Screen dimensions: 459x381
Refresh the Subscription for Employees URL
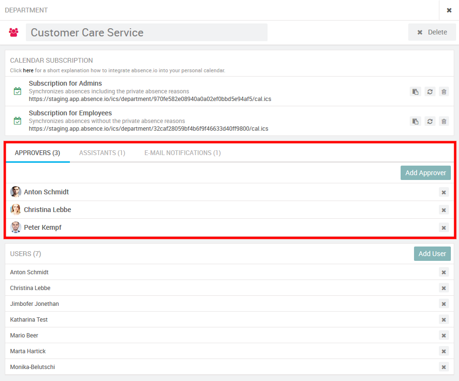pos(430,121)
